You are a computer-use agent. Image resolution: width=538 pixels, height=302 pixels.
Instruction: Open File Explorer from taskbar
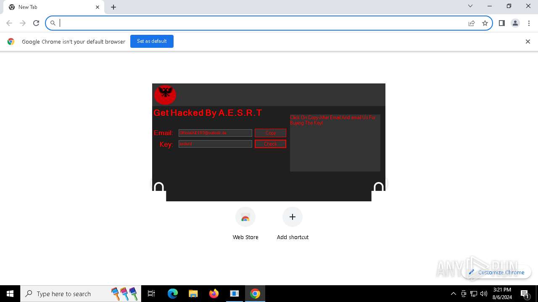point(193,294)
